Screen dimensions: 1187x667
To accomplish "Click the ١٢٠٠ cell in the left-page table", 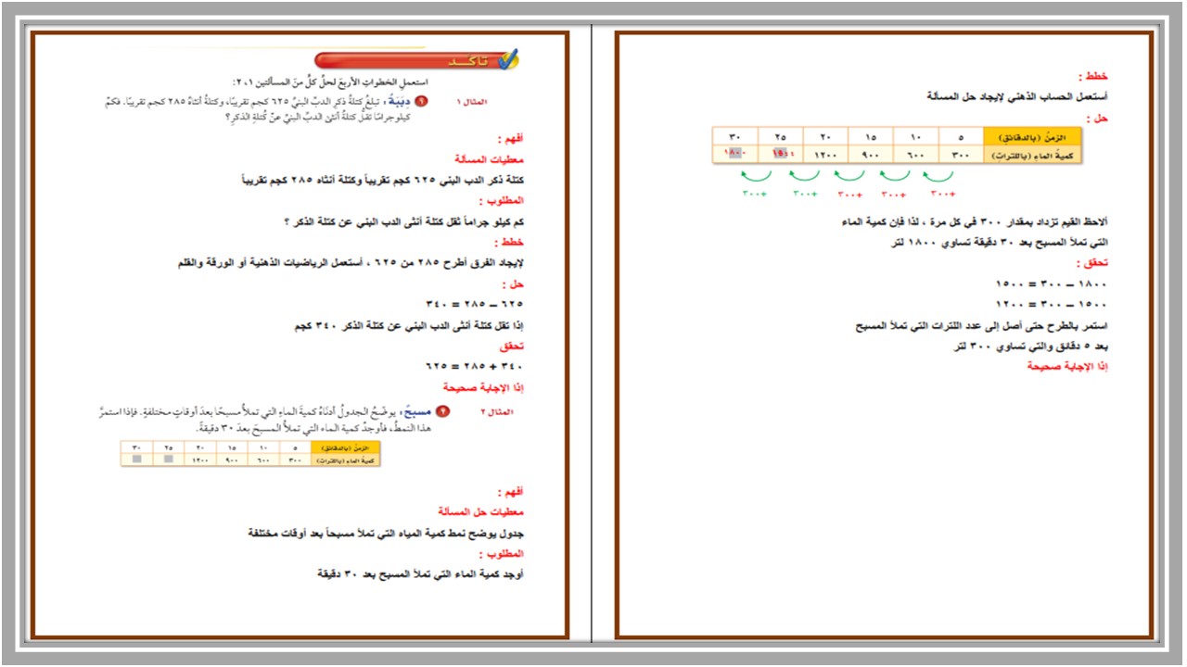I will [x=200, y=459].
